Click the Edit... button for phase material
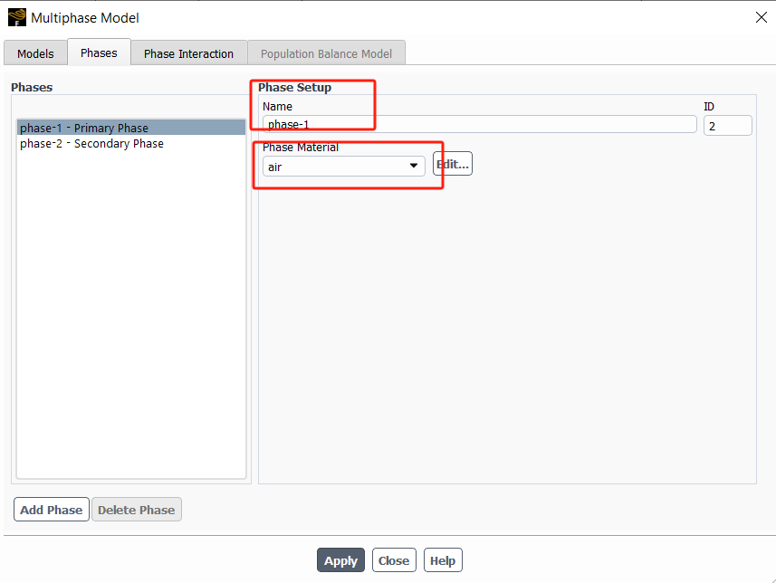 coord(453,164)
